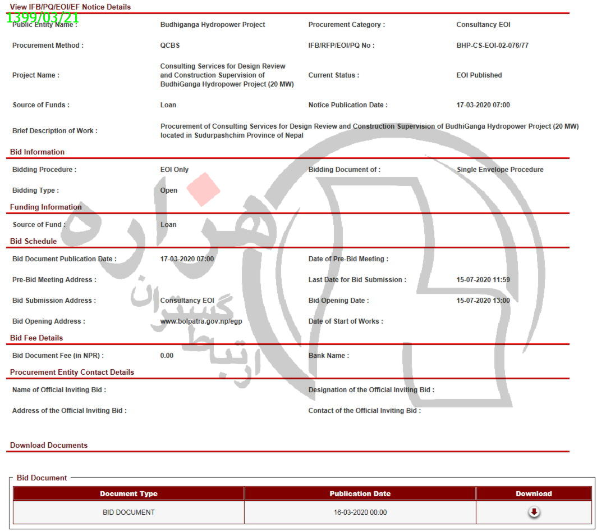Open the www.bolpatra.gov.np/egp address
This screenshot has width=606, height=531.
[x=201, y=321]
